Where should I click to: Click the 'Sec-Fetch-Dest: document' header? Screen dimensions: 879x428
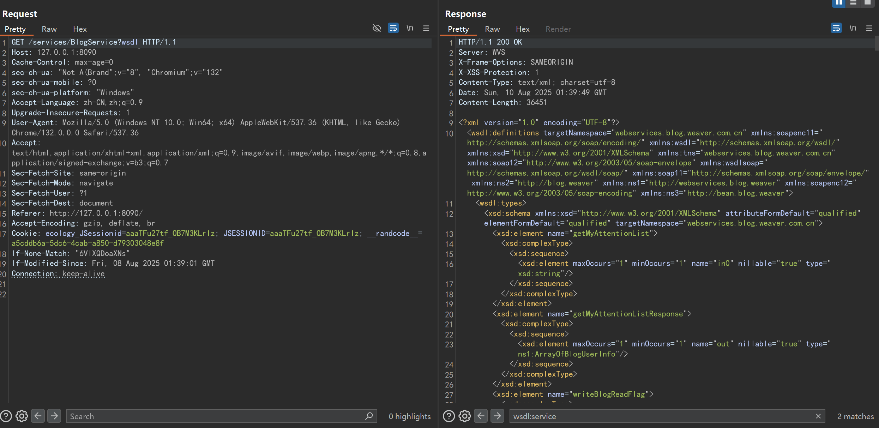[62, 203]
